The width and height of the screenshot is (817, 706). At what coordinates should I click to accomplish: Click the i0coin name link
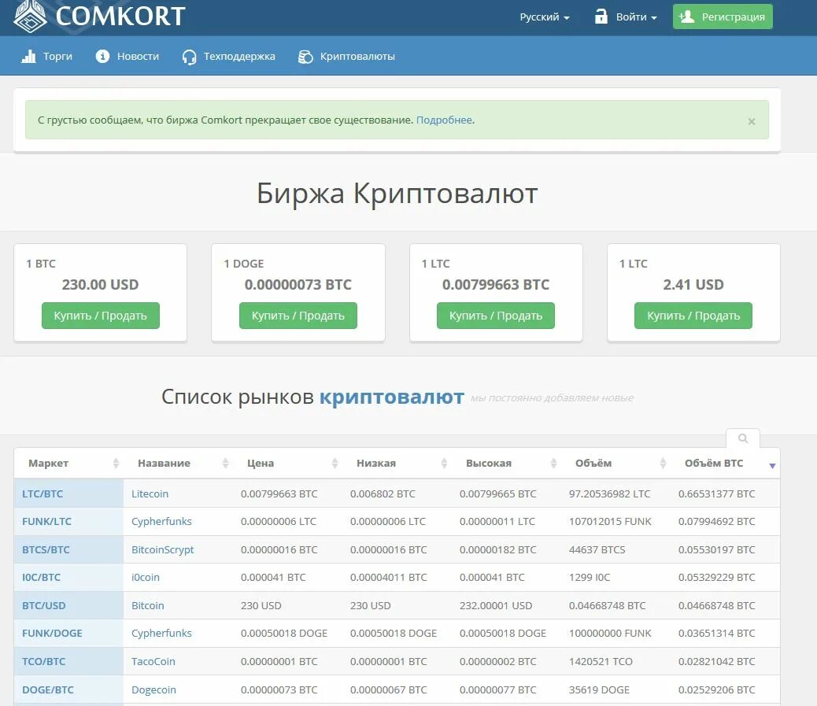146,577
